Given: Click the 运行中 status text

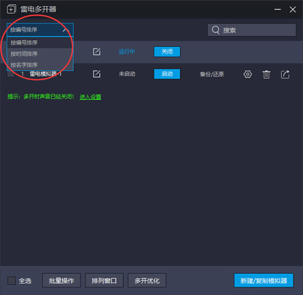Looking at the screenshot, I should point(127,52).
